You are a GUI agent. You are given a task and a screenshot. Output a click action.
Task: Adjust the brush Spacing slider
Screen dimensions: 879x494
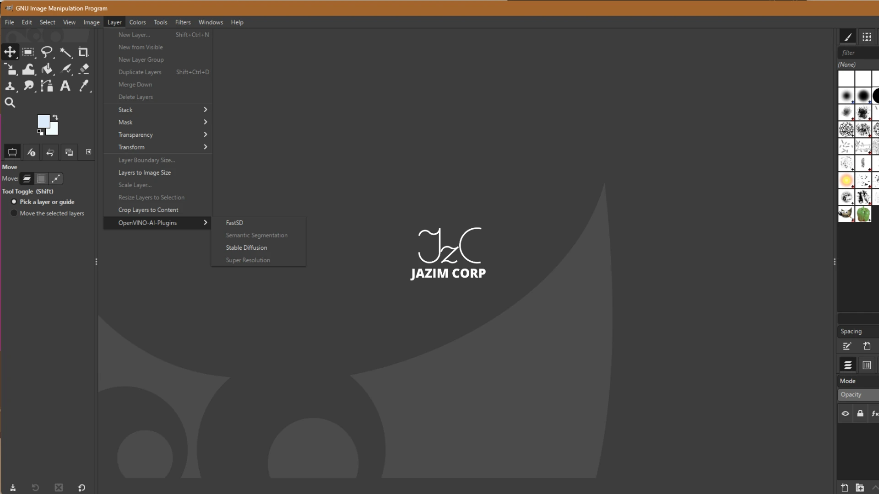[858, 331]
